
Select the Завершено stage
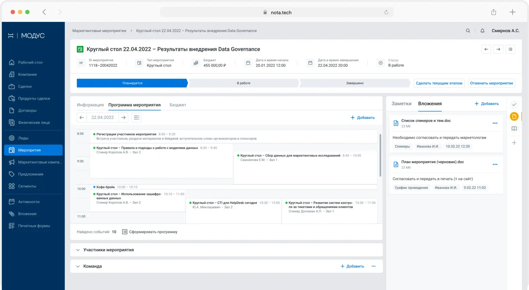click(x=355, y=83)
